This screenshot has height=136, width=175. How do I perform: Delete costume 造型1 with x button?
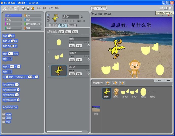click(89, 45)
